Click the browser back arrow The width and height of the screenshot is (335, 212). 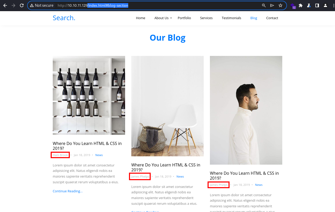pyautogui.click(x=5, y=5)
